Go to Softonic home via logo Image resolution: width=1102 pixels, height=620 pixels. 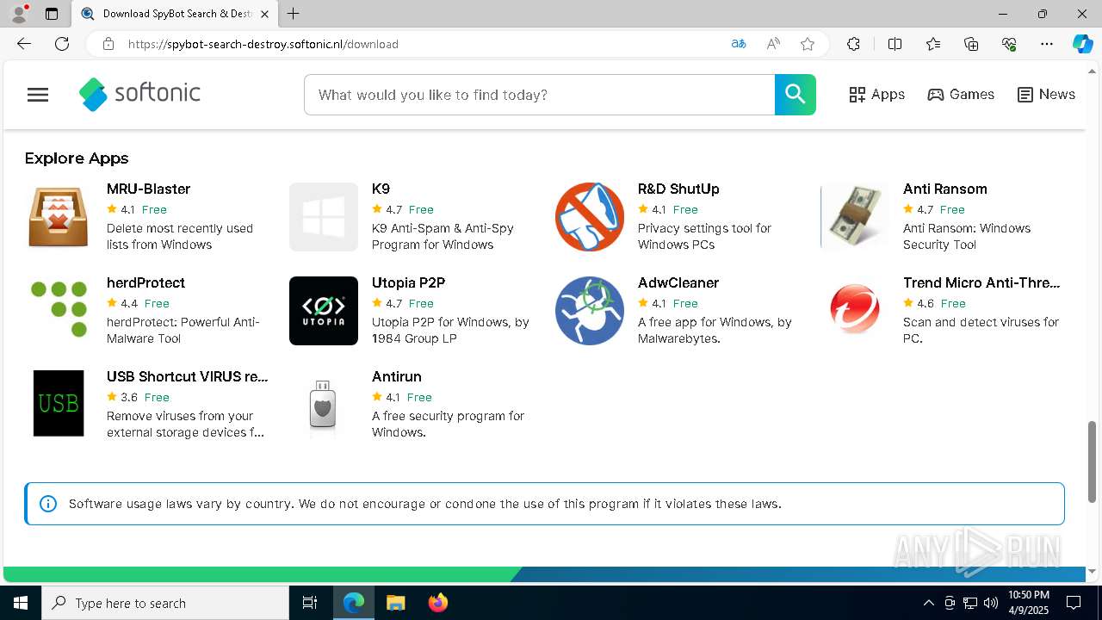[x=139, y=94]
